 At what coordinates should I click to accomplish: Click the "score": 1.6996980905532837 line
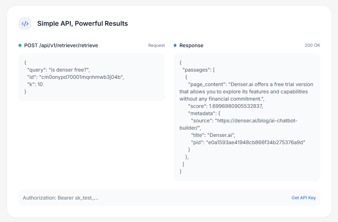(x=226, y=106)
